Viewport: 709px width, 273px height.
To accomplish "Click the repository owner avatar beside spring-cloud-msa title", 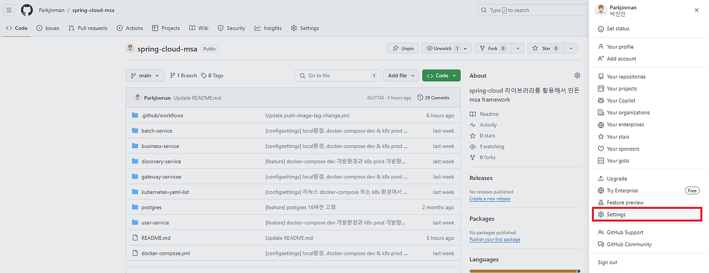I will (x=130, y=48).
